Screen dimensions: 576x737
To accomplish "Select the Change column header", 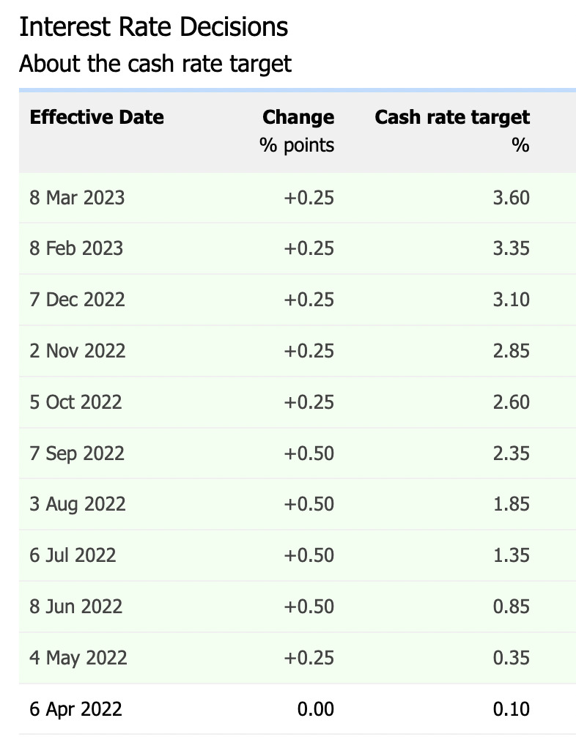I will 298,117.
